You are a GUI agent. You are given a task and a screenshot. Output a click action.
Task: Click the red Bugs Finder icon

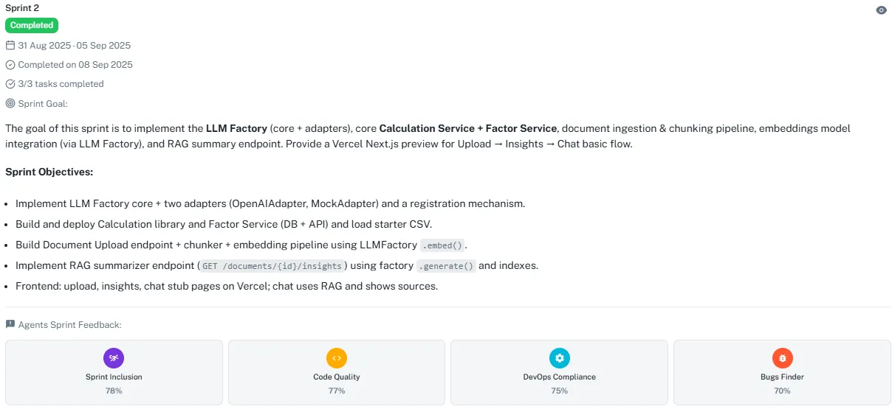pos(782,358)
